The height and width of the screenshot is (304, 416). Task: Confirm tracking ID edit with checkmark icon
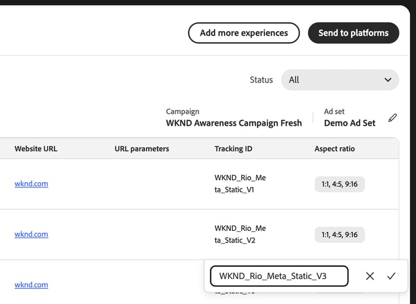coord(391,276)
